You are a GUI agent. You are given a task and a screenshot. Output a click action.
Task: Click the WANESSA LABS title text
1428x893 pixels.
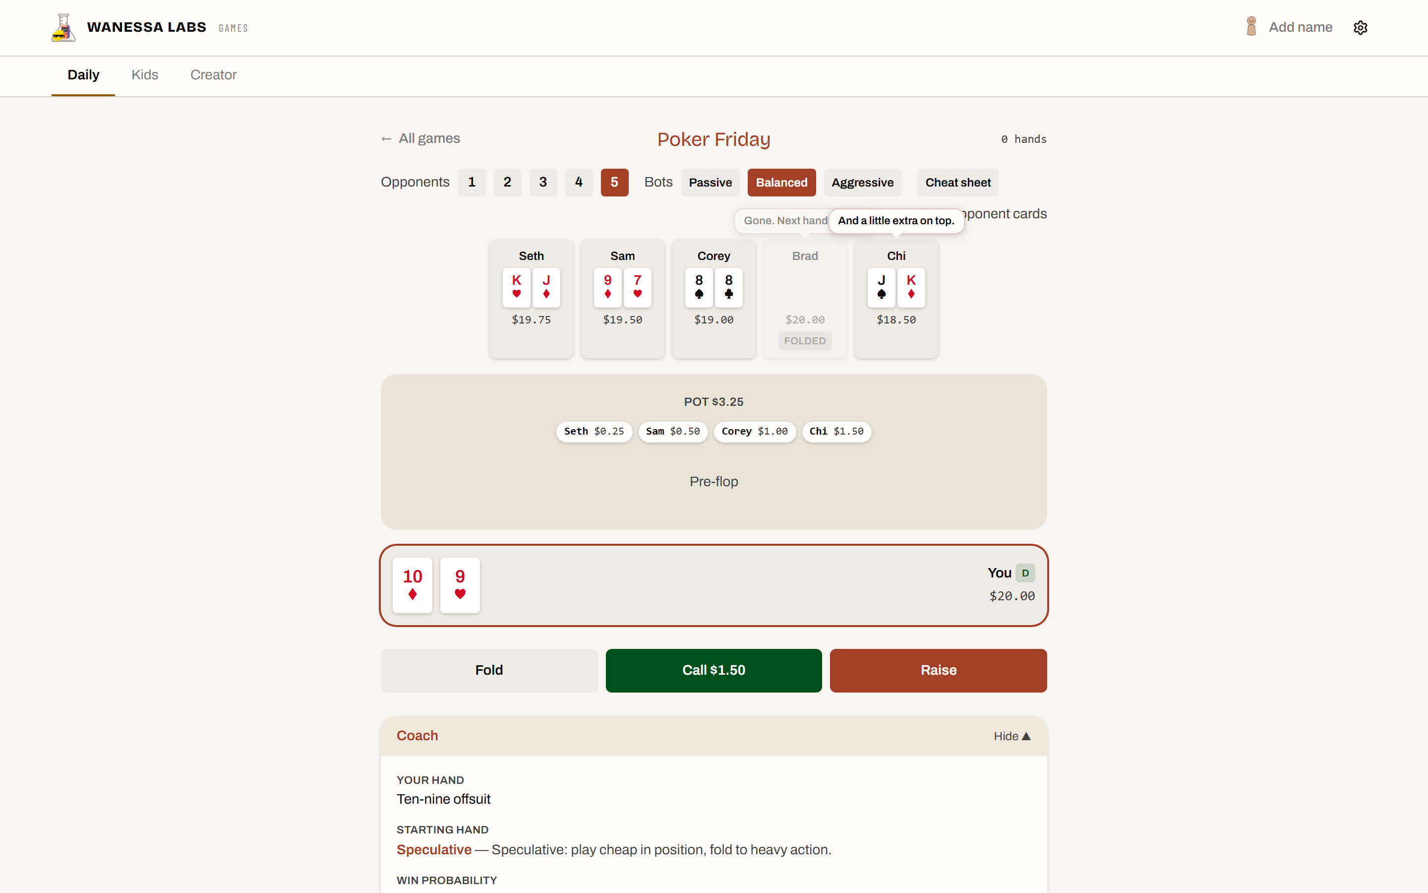(146, 27)
